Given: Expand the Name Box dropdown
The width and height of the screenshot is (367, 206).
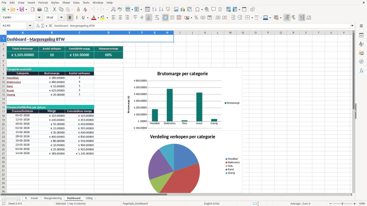Looking at the screenshot, I should (x=30, y=26).
